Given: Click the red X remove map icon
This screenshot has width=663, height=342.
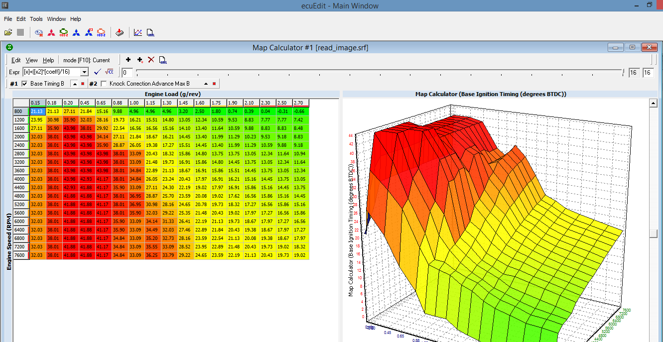Looking at the screenshot, I should tap(151, 60).
